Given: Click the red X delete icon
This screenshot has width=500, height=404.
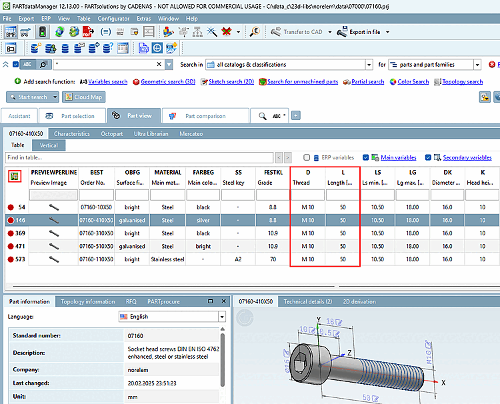Looking at the screenshot, I should point(227,32).
